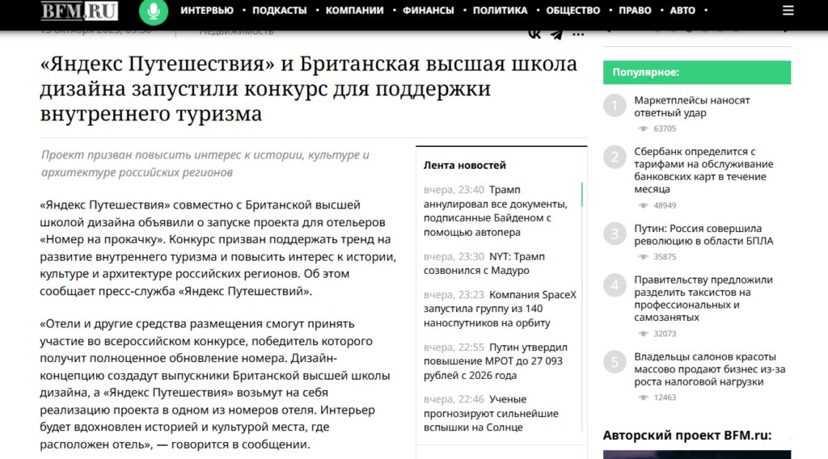Open the Интервью menu section
The height and width of the screenshot is (459, 828).
207,11
